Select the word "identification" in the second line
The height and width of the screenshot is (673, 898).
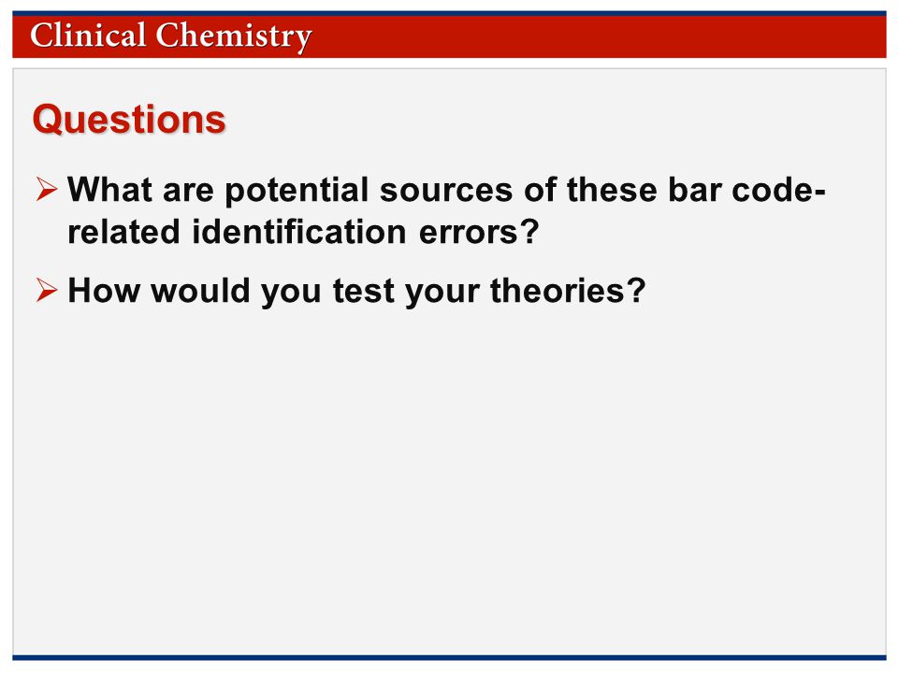pyautogui.click(x=299, y=232)
